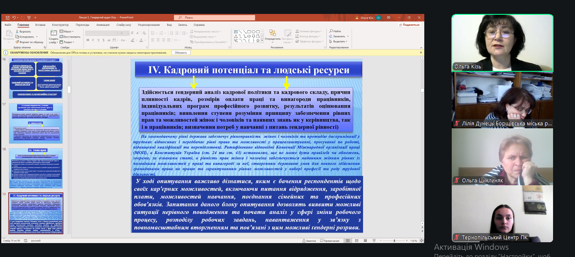Expand the Layout (Макет) dropdown
The height and width of the screenshot is (257, 575).
coord(67,32)
